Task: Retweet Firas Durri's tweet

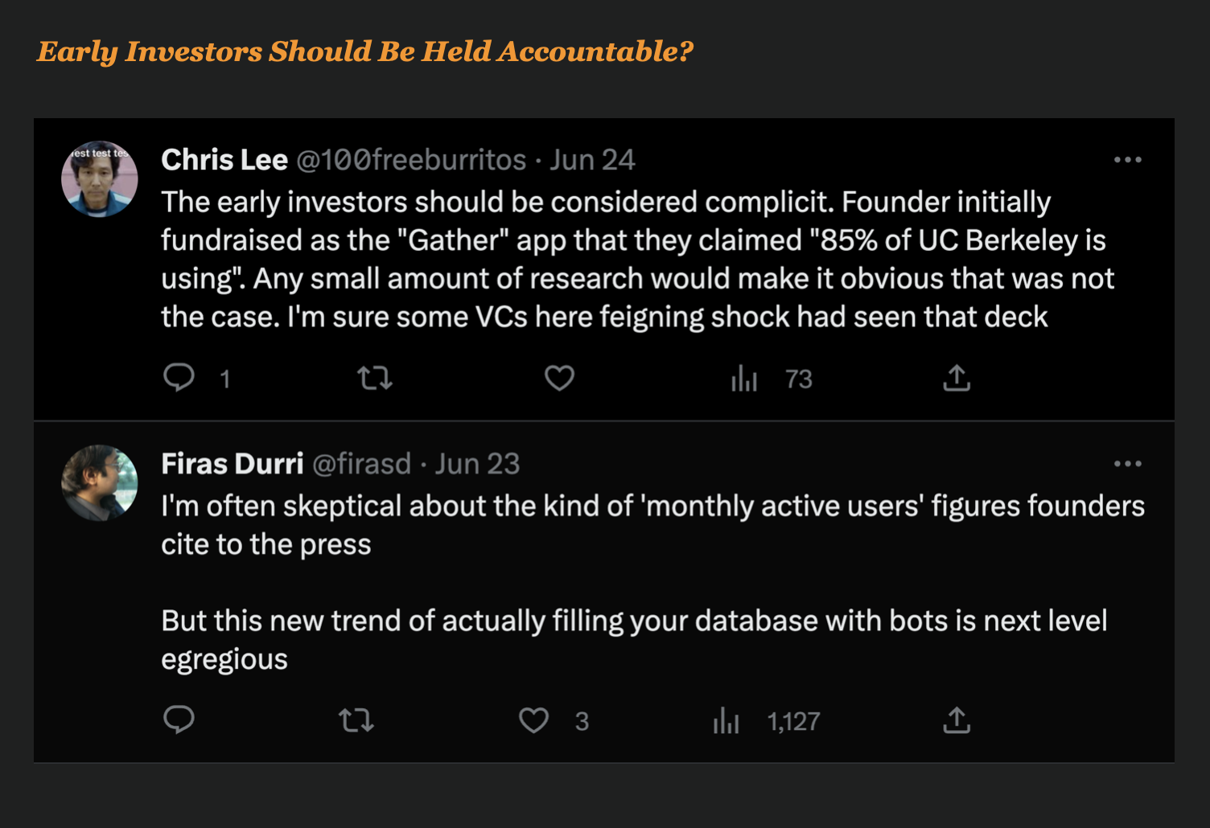Action: (x=356, y=720)
